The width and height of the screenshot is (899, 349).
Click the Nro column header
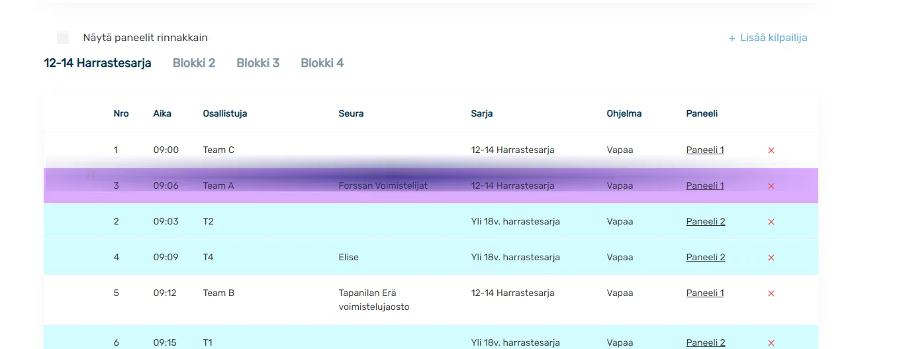click(121, 113)
